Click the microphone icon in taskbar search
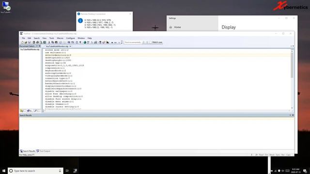Viewport: 310px width, 174px height. tap(60, 171)
